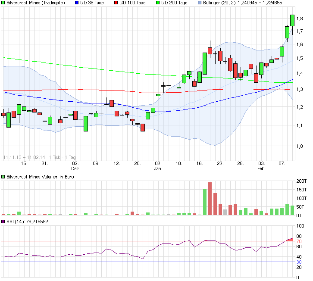Click the red 70 RSI threshold label
313x281 pixels.
(299, 241)
